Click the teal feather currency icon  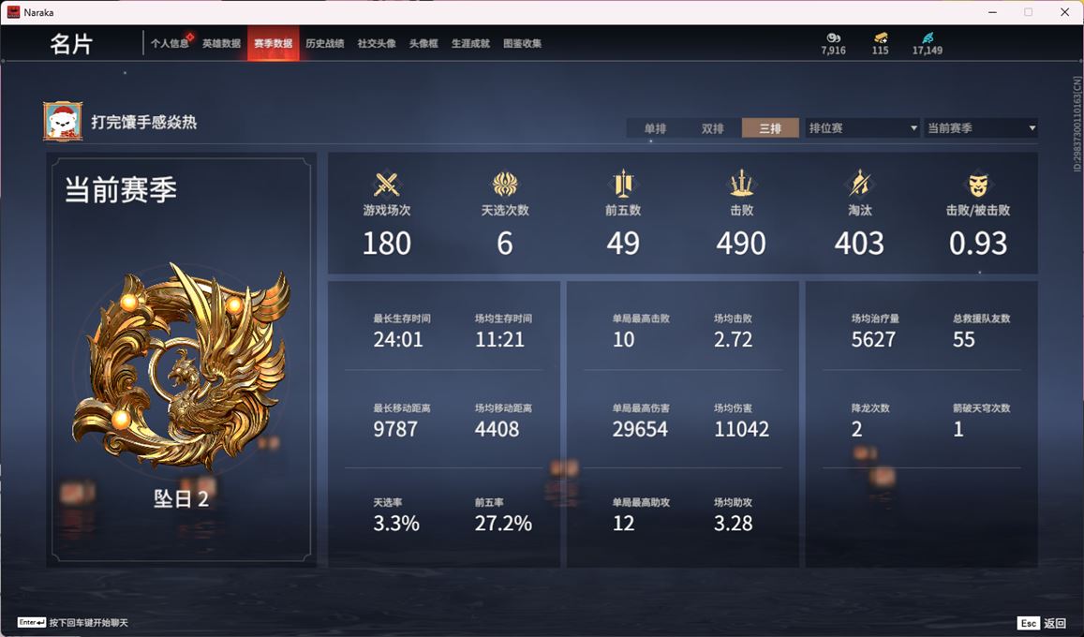point(928,38)
